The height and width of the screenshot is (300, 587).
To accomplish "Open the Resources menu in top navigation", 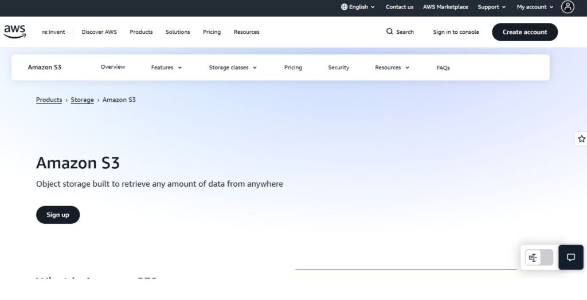I will [x=246, y=32].
